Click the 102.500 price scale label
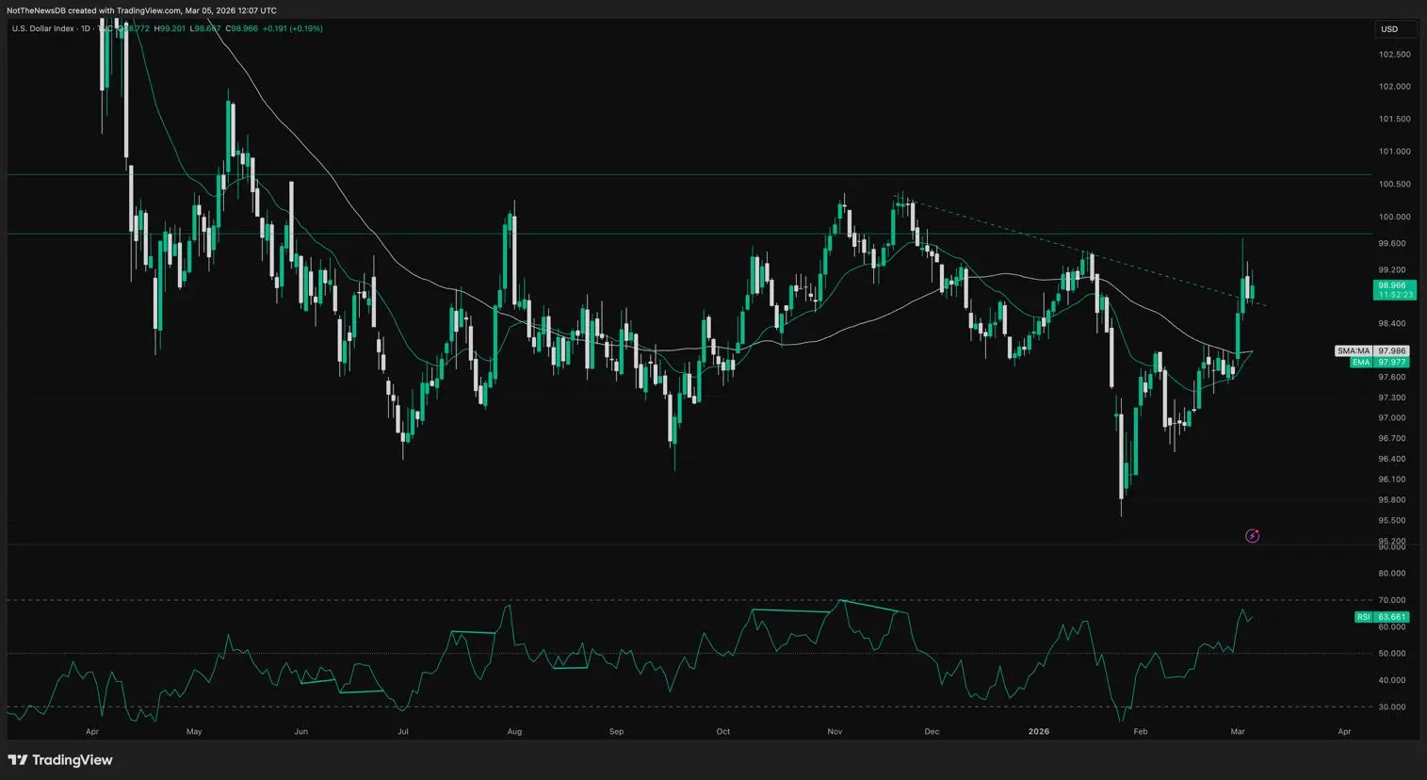This screenshot has height=780, width=1427. tap(1394, 55)
